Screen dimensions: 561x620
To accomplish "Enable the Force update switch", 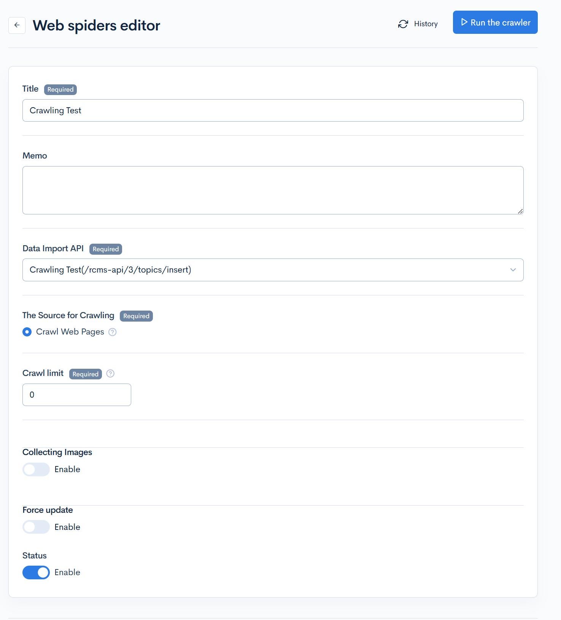I will [x=36, y=527].
